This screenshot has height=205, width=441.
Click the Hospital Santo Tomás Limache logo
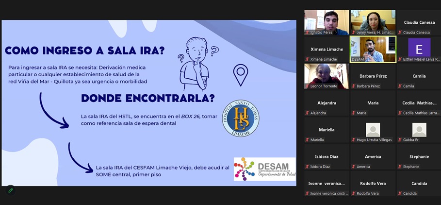[x=241, y=118]
